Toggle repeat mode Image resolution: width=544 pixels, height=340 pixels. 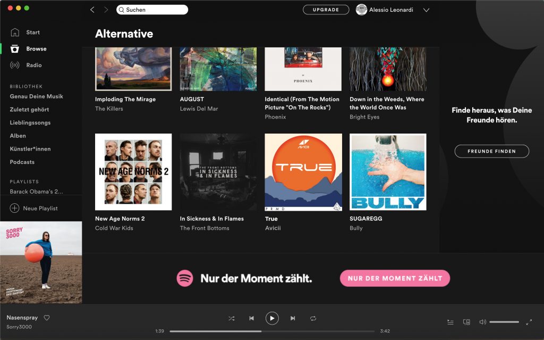point(313,318)
